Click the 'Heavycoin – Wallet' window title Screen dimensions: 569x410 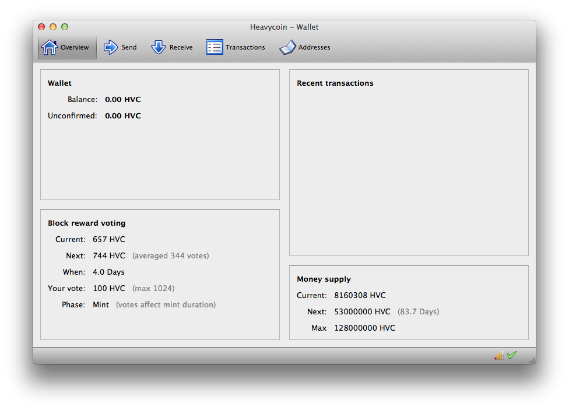284,27
